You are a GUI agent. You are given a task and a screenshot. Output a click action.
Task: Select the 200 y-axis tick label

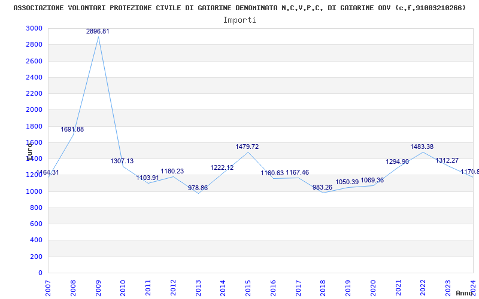tap(37, 257)
